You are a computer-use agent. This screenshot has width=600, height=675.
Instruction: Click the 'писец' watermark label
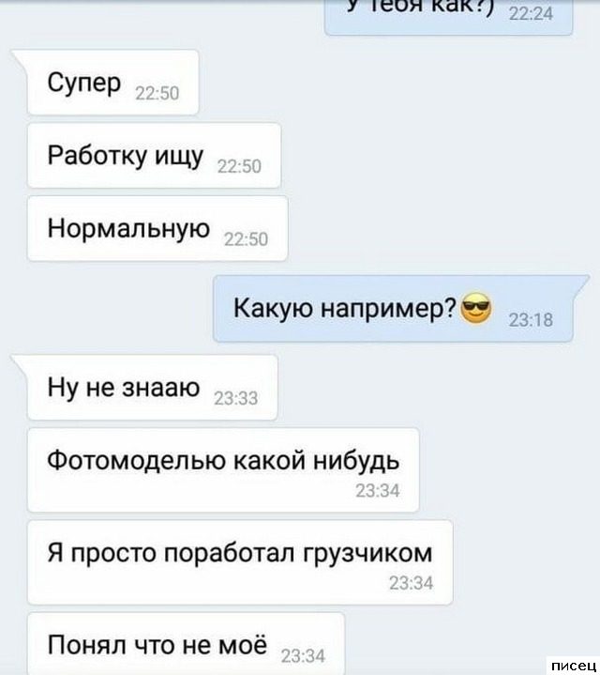point(573,666)
